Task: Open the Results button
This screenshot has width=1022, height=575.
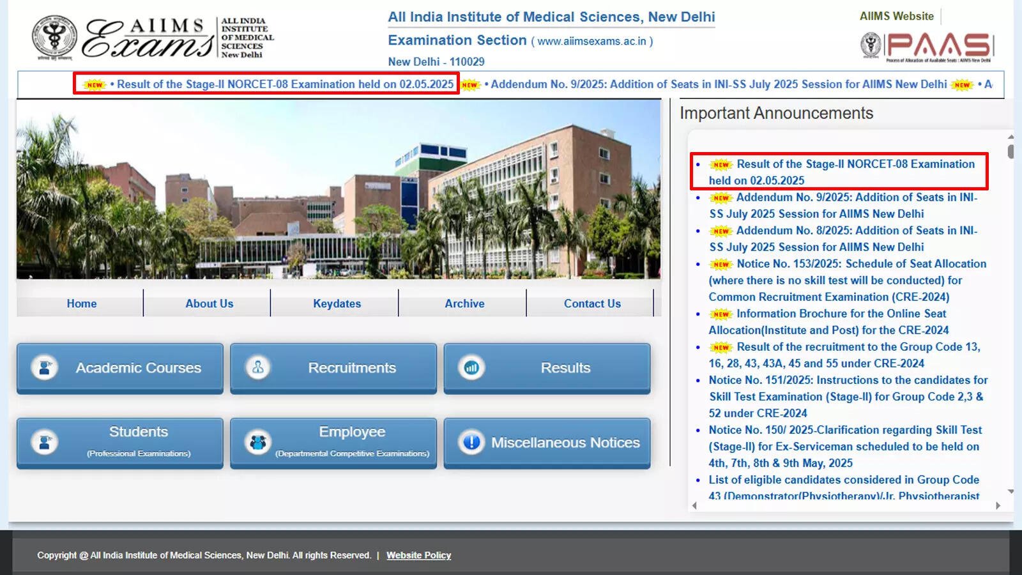Action: point(547,368)
